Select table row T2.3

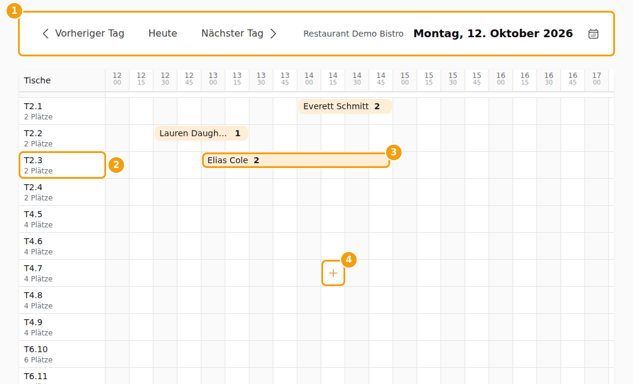tap(62, 166)
